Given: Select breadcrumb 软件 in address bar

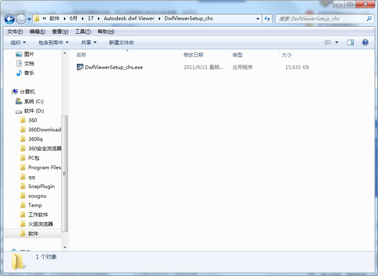Looking at the screenshot, I should point(55,18).
